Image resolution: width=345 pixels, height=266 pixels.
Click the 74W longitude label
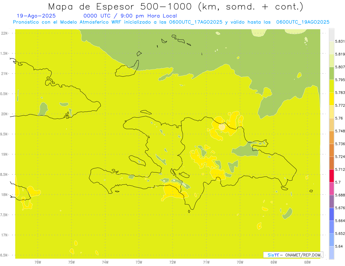coord(105,262)
